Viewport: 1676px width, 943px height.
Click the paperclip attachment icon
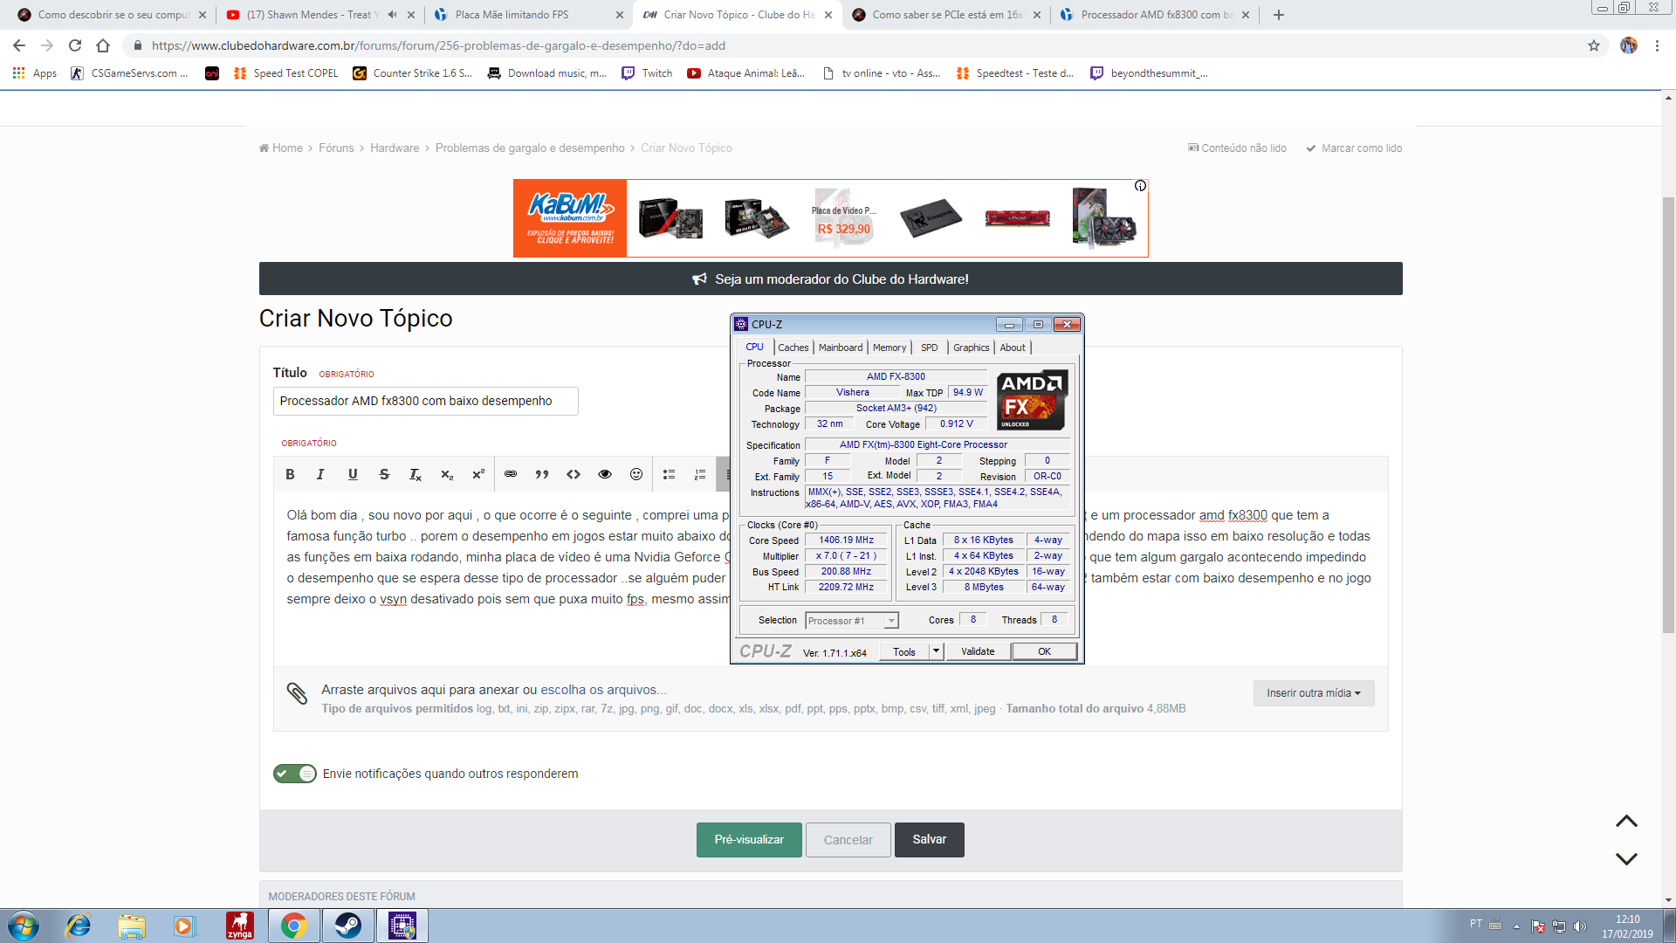click(297, 693)
